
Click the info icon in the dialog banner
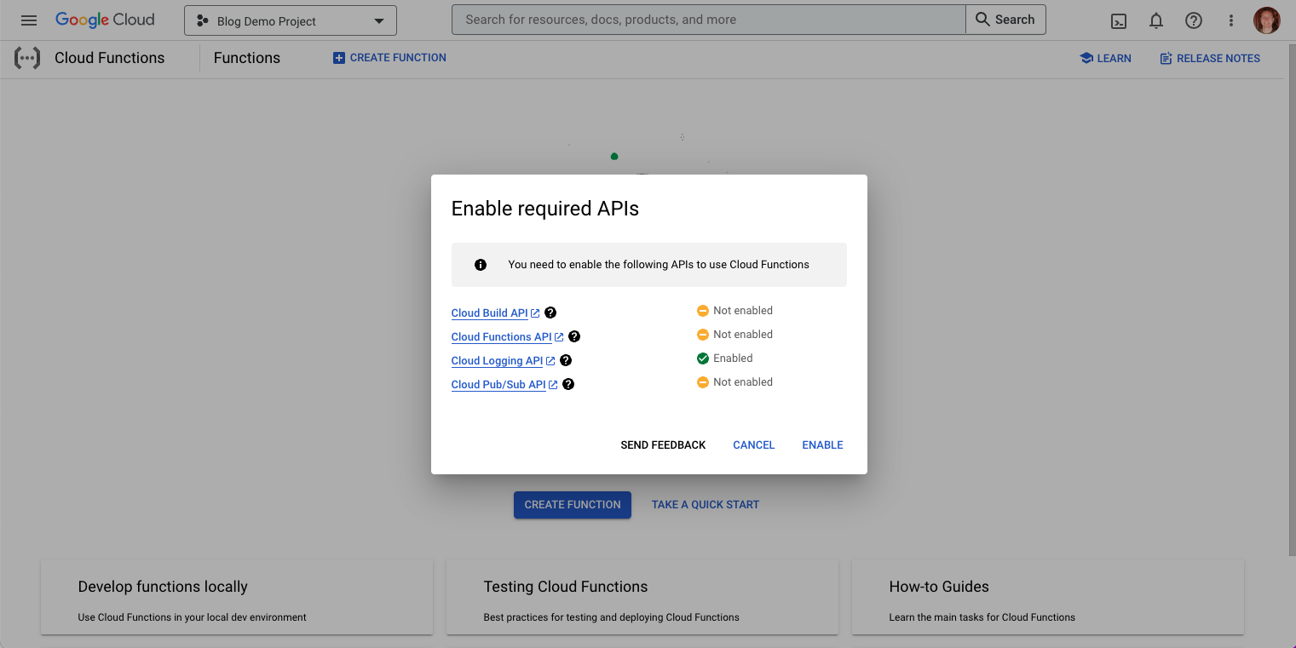pyautogui.click(x=481, y=265)
